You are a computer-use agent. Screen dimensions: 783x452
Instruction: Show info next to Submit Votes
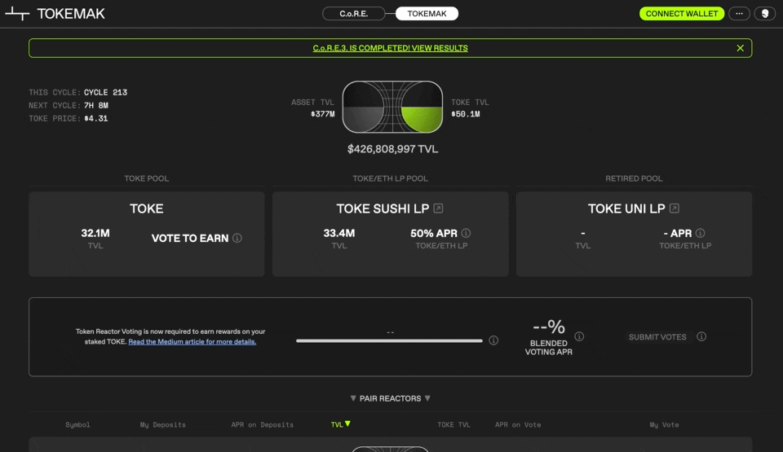(x=701, y=336)
